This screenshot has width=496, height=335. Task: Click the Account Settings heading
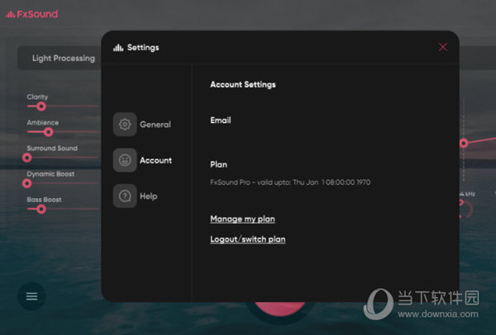click(243, 85)
